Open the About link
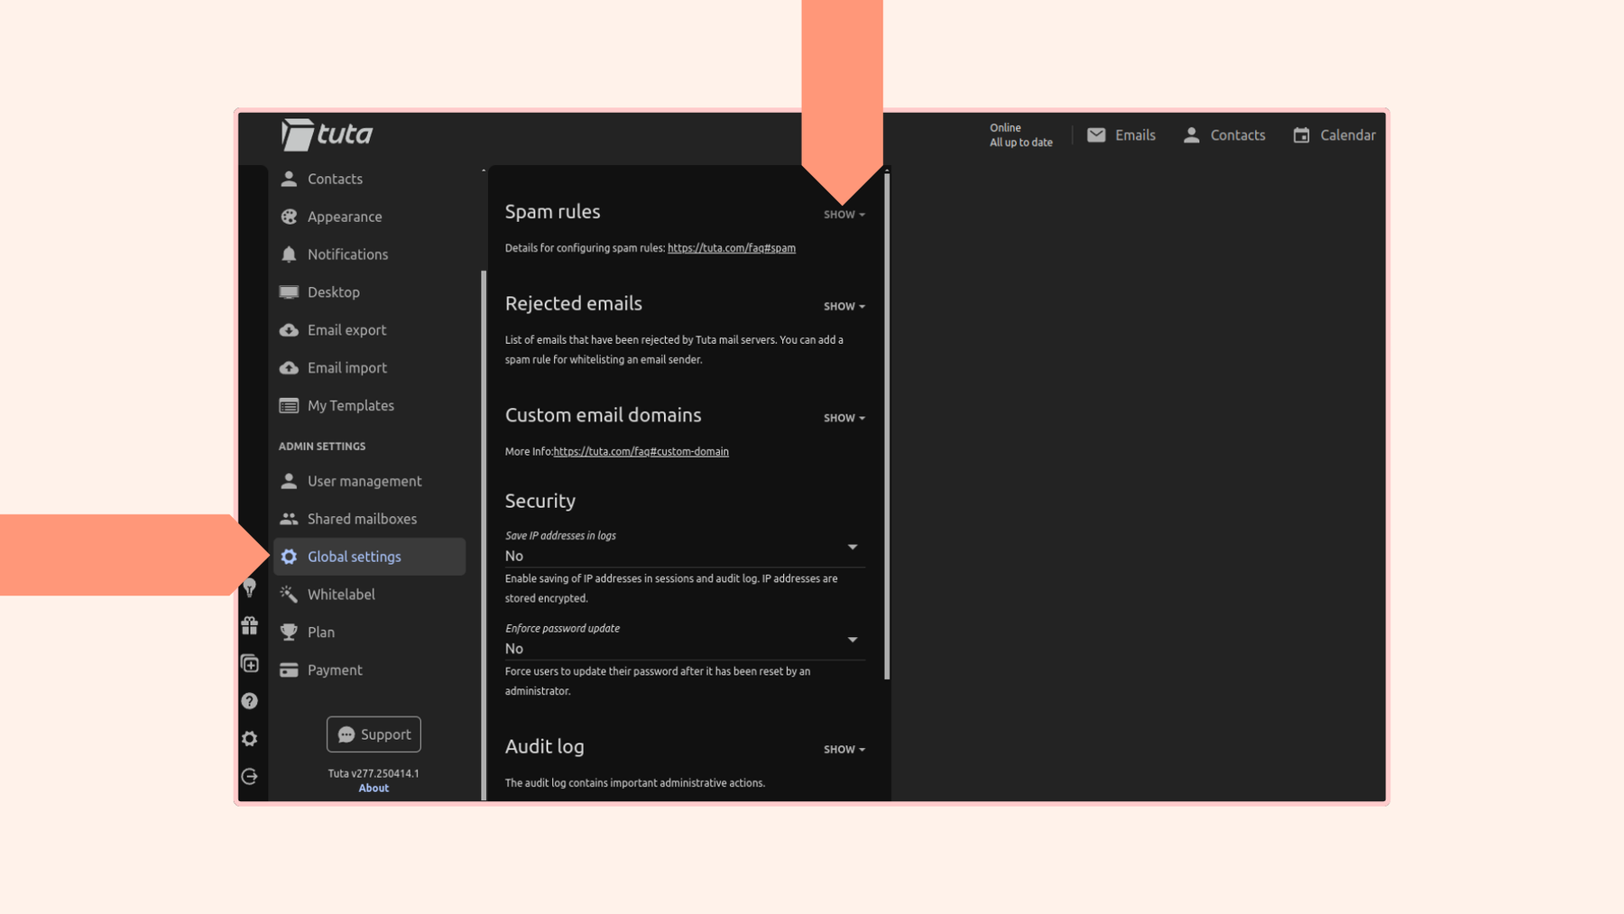This screenshot has height=914, width=1624. coord(374,789)
